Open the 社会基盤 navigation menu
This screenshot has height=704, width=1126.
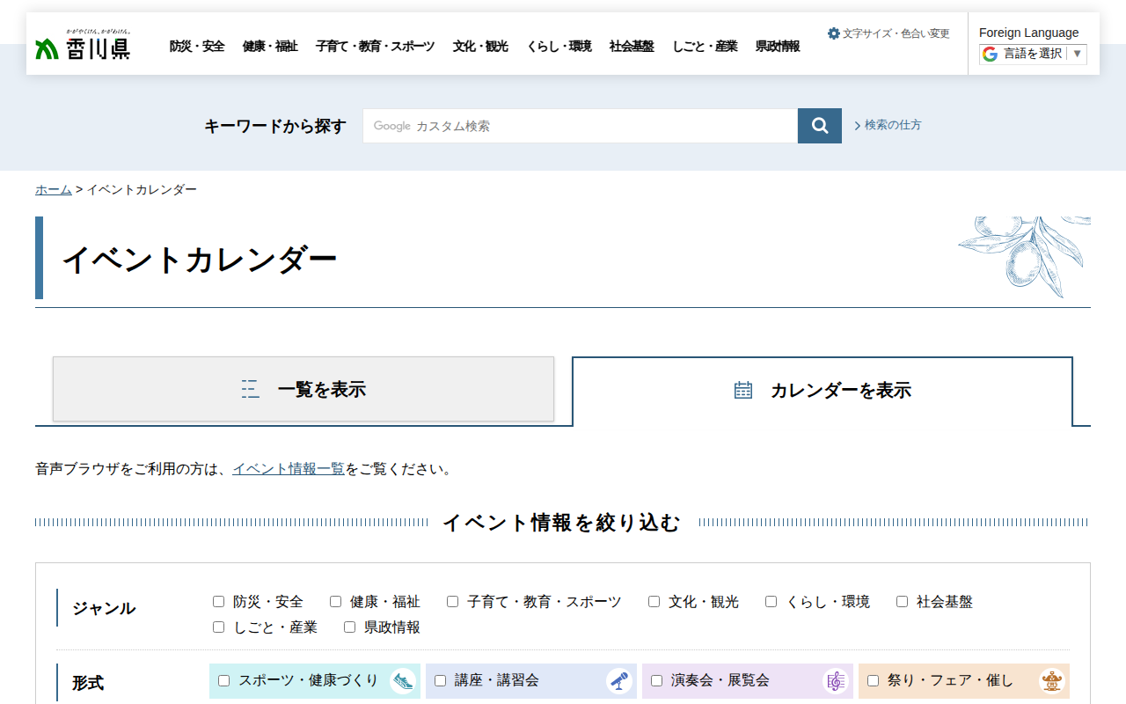click(x=632, y=47)
